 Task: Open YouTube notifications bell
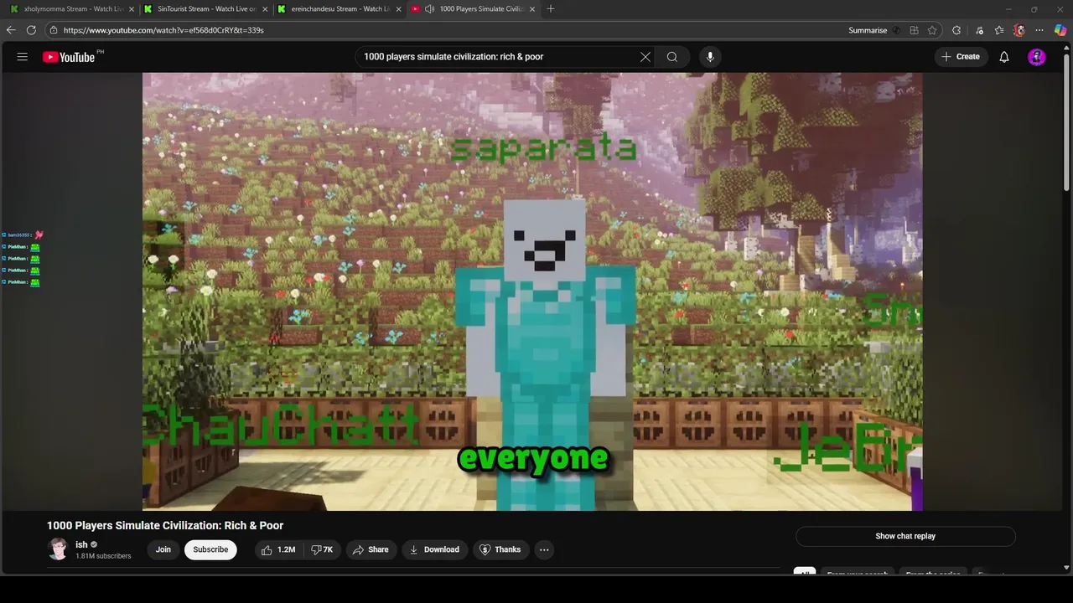[x=1003, y=57]
